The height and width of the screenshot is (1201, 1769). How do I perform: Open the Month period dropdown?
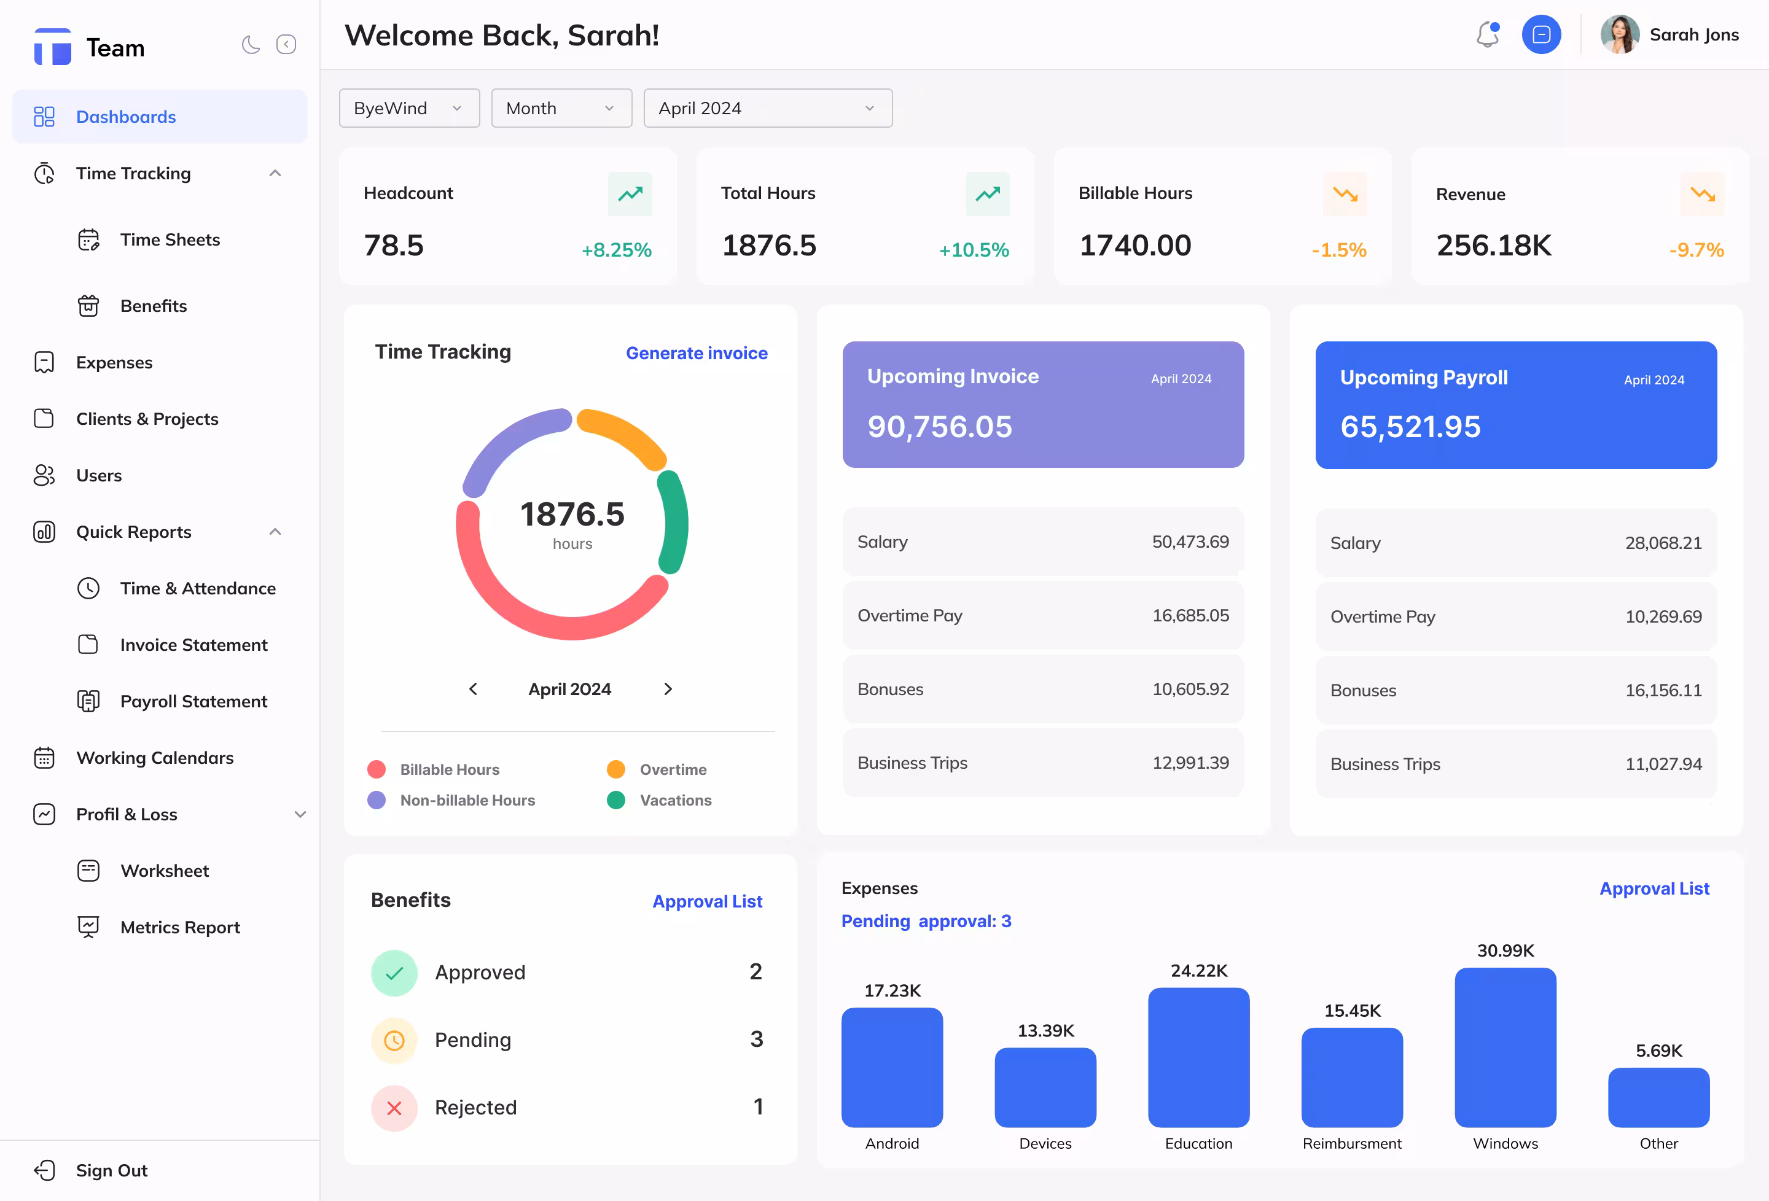pos(561,108)
